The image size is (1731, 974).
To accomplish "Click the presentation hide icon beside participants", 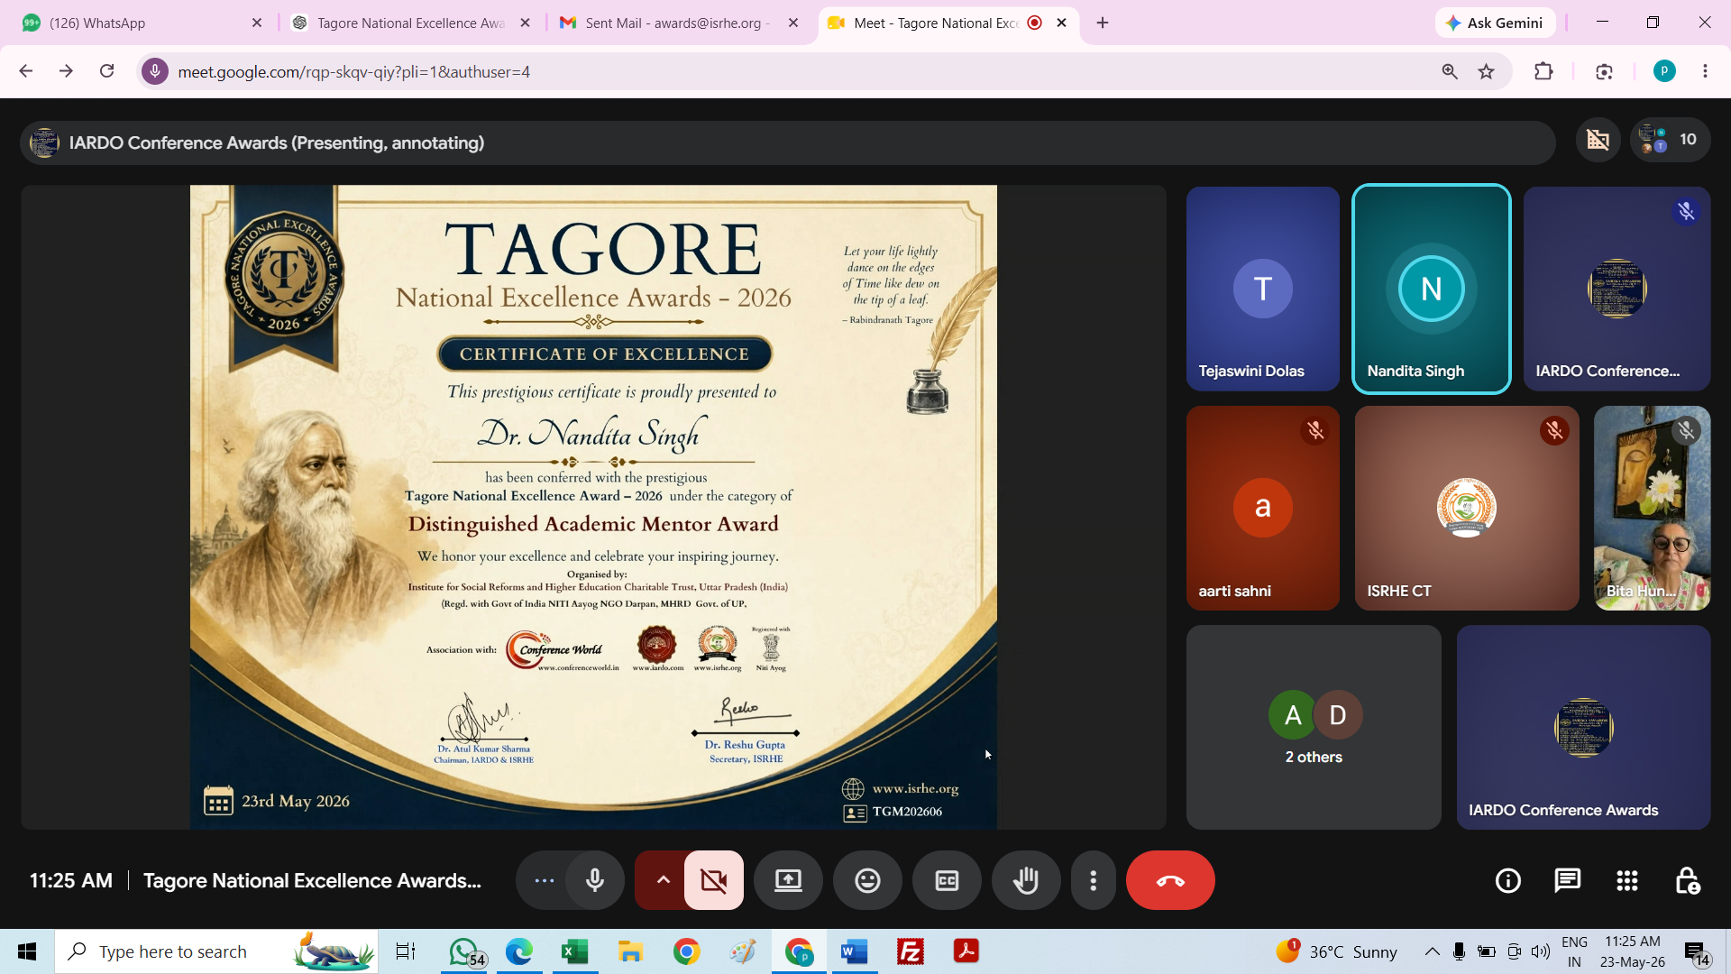I will pyautogui.click(x=1598, y=140).
